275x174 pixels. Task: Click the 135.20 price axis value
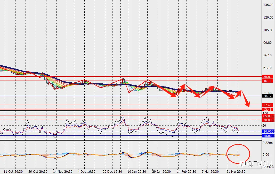pyautogui.click(x=268, y=5)
